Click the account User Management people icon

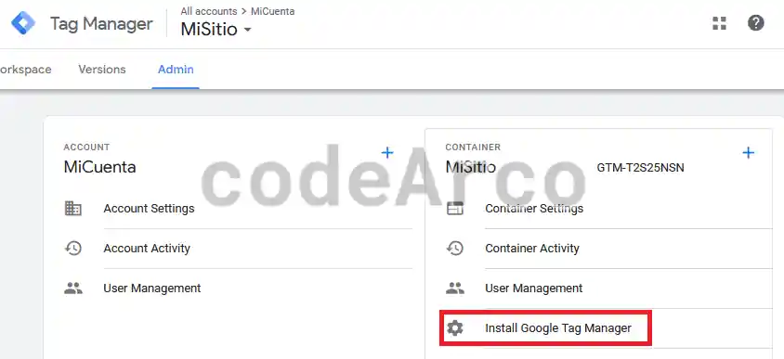tap(73, 288)
